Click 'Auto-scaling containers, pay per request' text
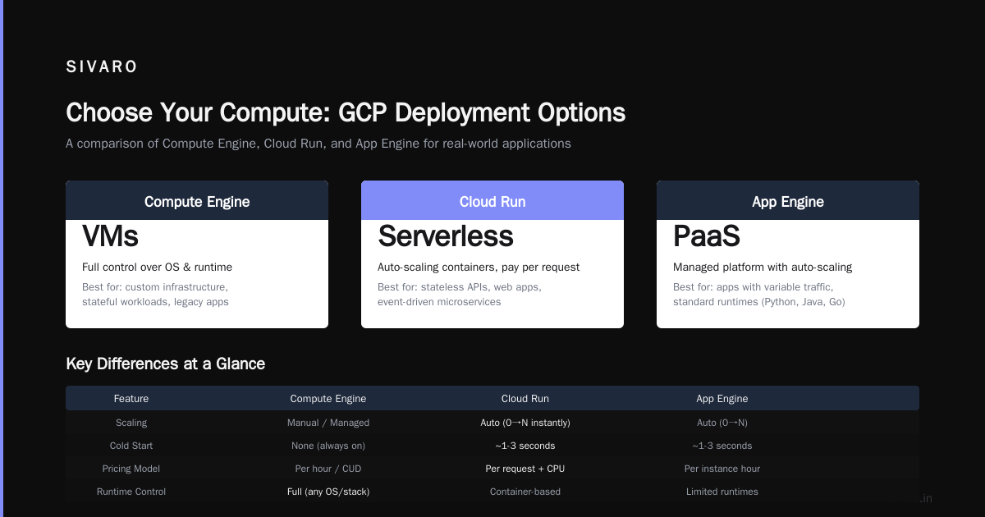985x517 pixels. click(479, 267)
